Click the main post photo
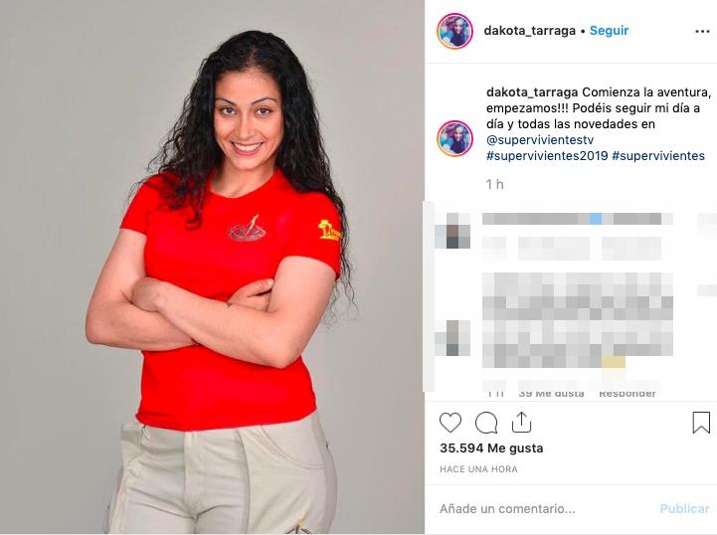Screen dimensions: 717x535 [212, 267]
